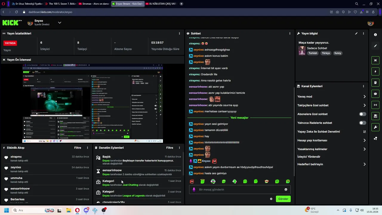This screenshot has width=382, height=215.
Task: Click in the Bir mesaj gönderin field
Action: pyautogui.click(x=240, y=190)
